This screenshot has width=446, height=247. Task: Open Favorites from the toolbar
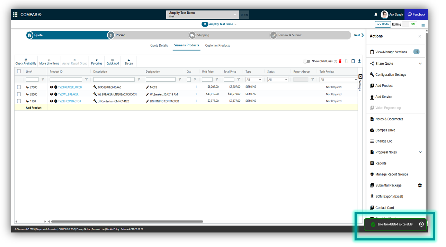[x=97, y=62]
